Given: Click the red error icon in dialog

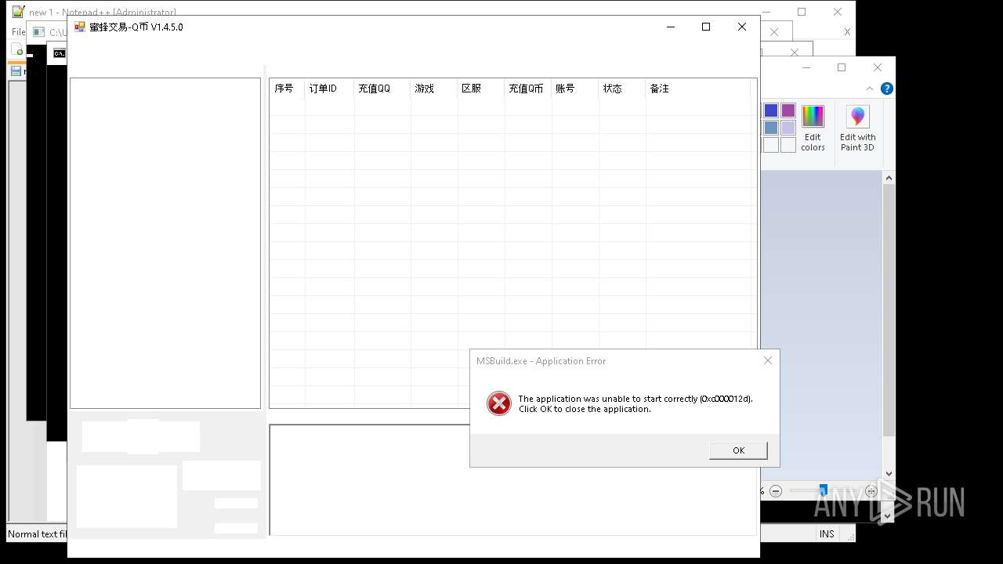Looking at the screenshot, I should point(498,403).
